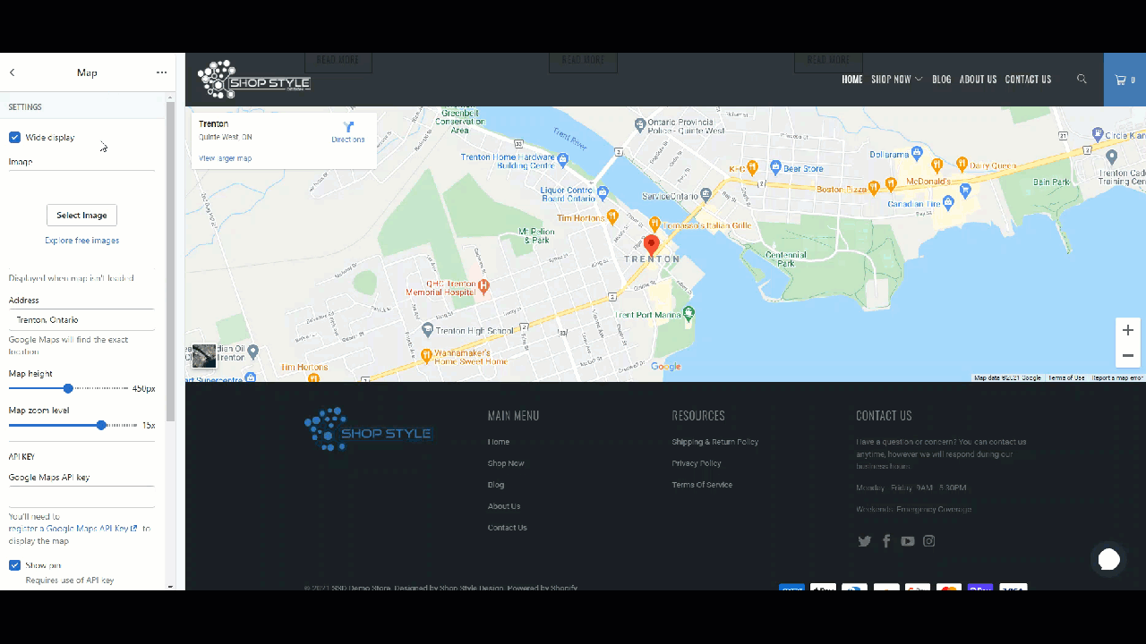Click the footer Blog link
The image size is (1146, 644).
point(496,485)
